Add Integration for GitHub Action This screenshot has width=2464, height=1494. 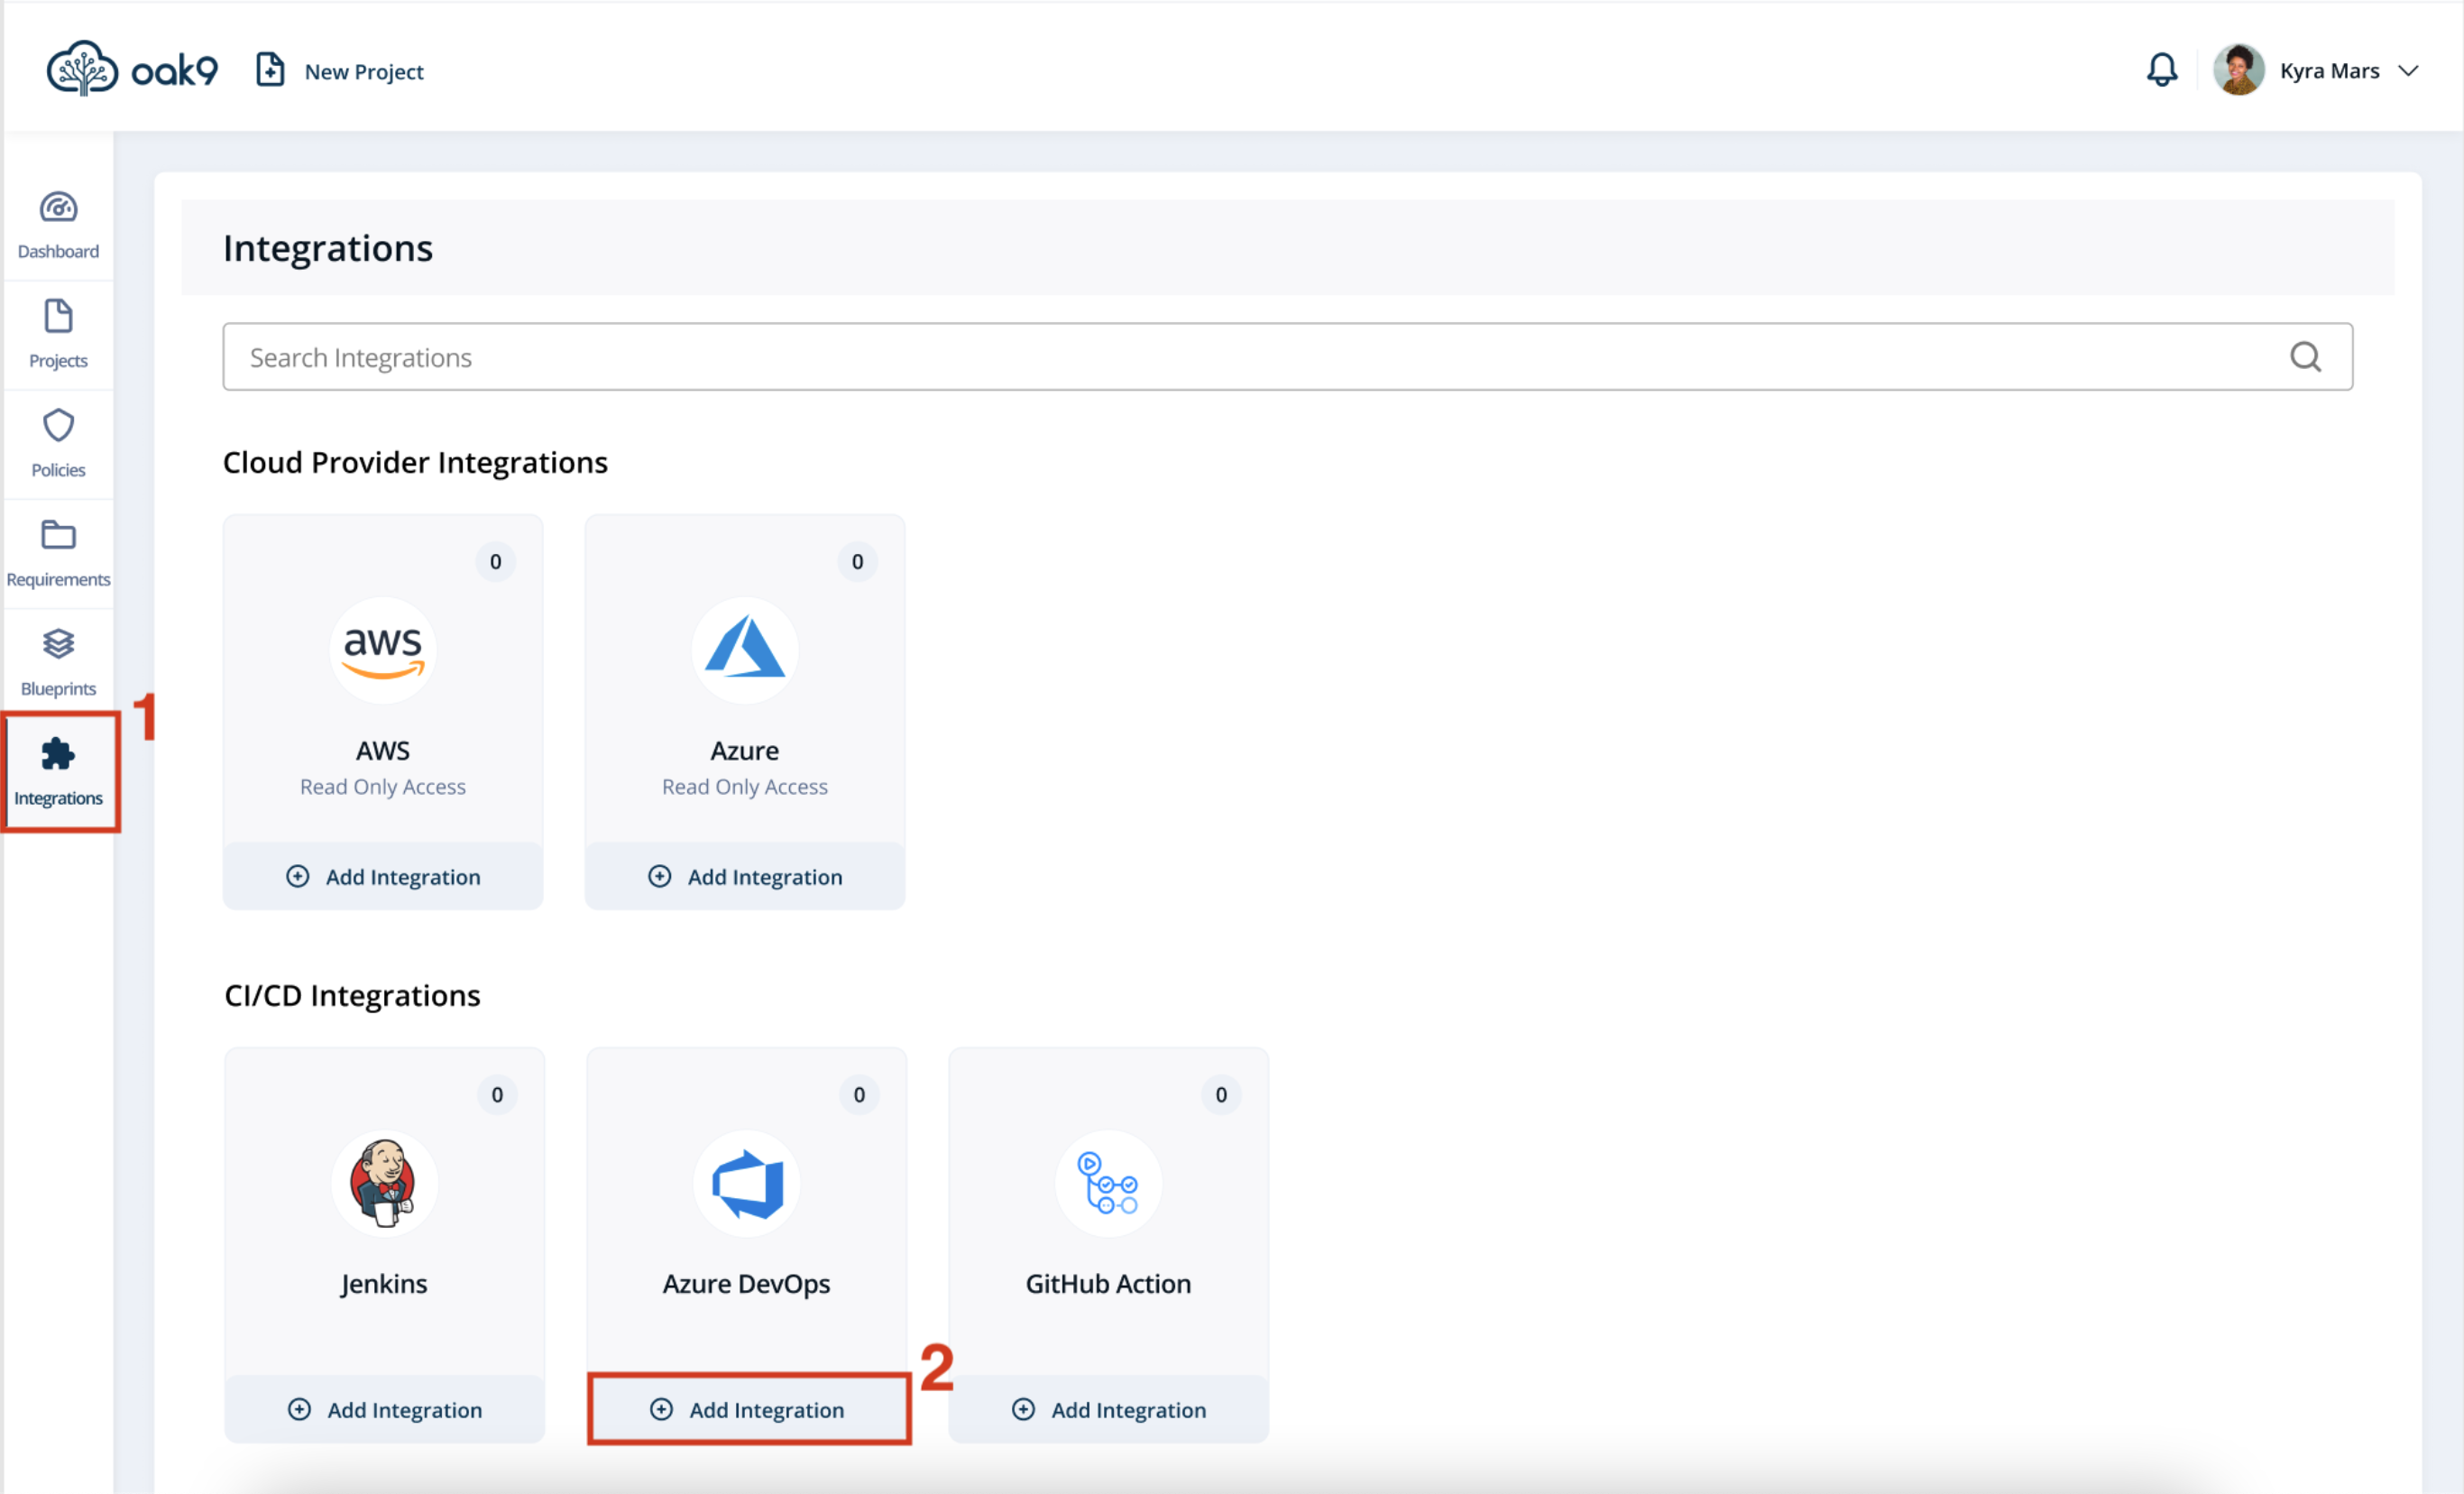tap(1109, 1409)
